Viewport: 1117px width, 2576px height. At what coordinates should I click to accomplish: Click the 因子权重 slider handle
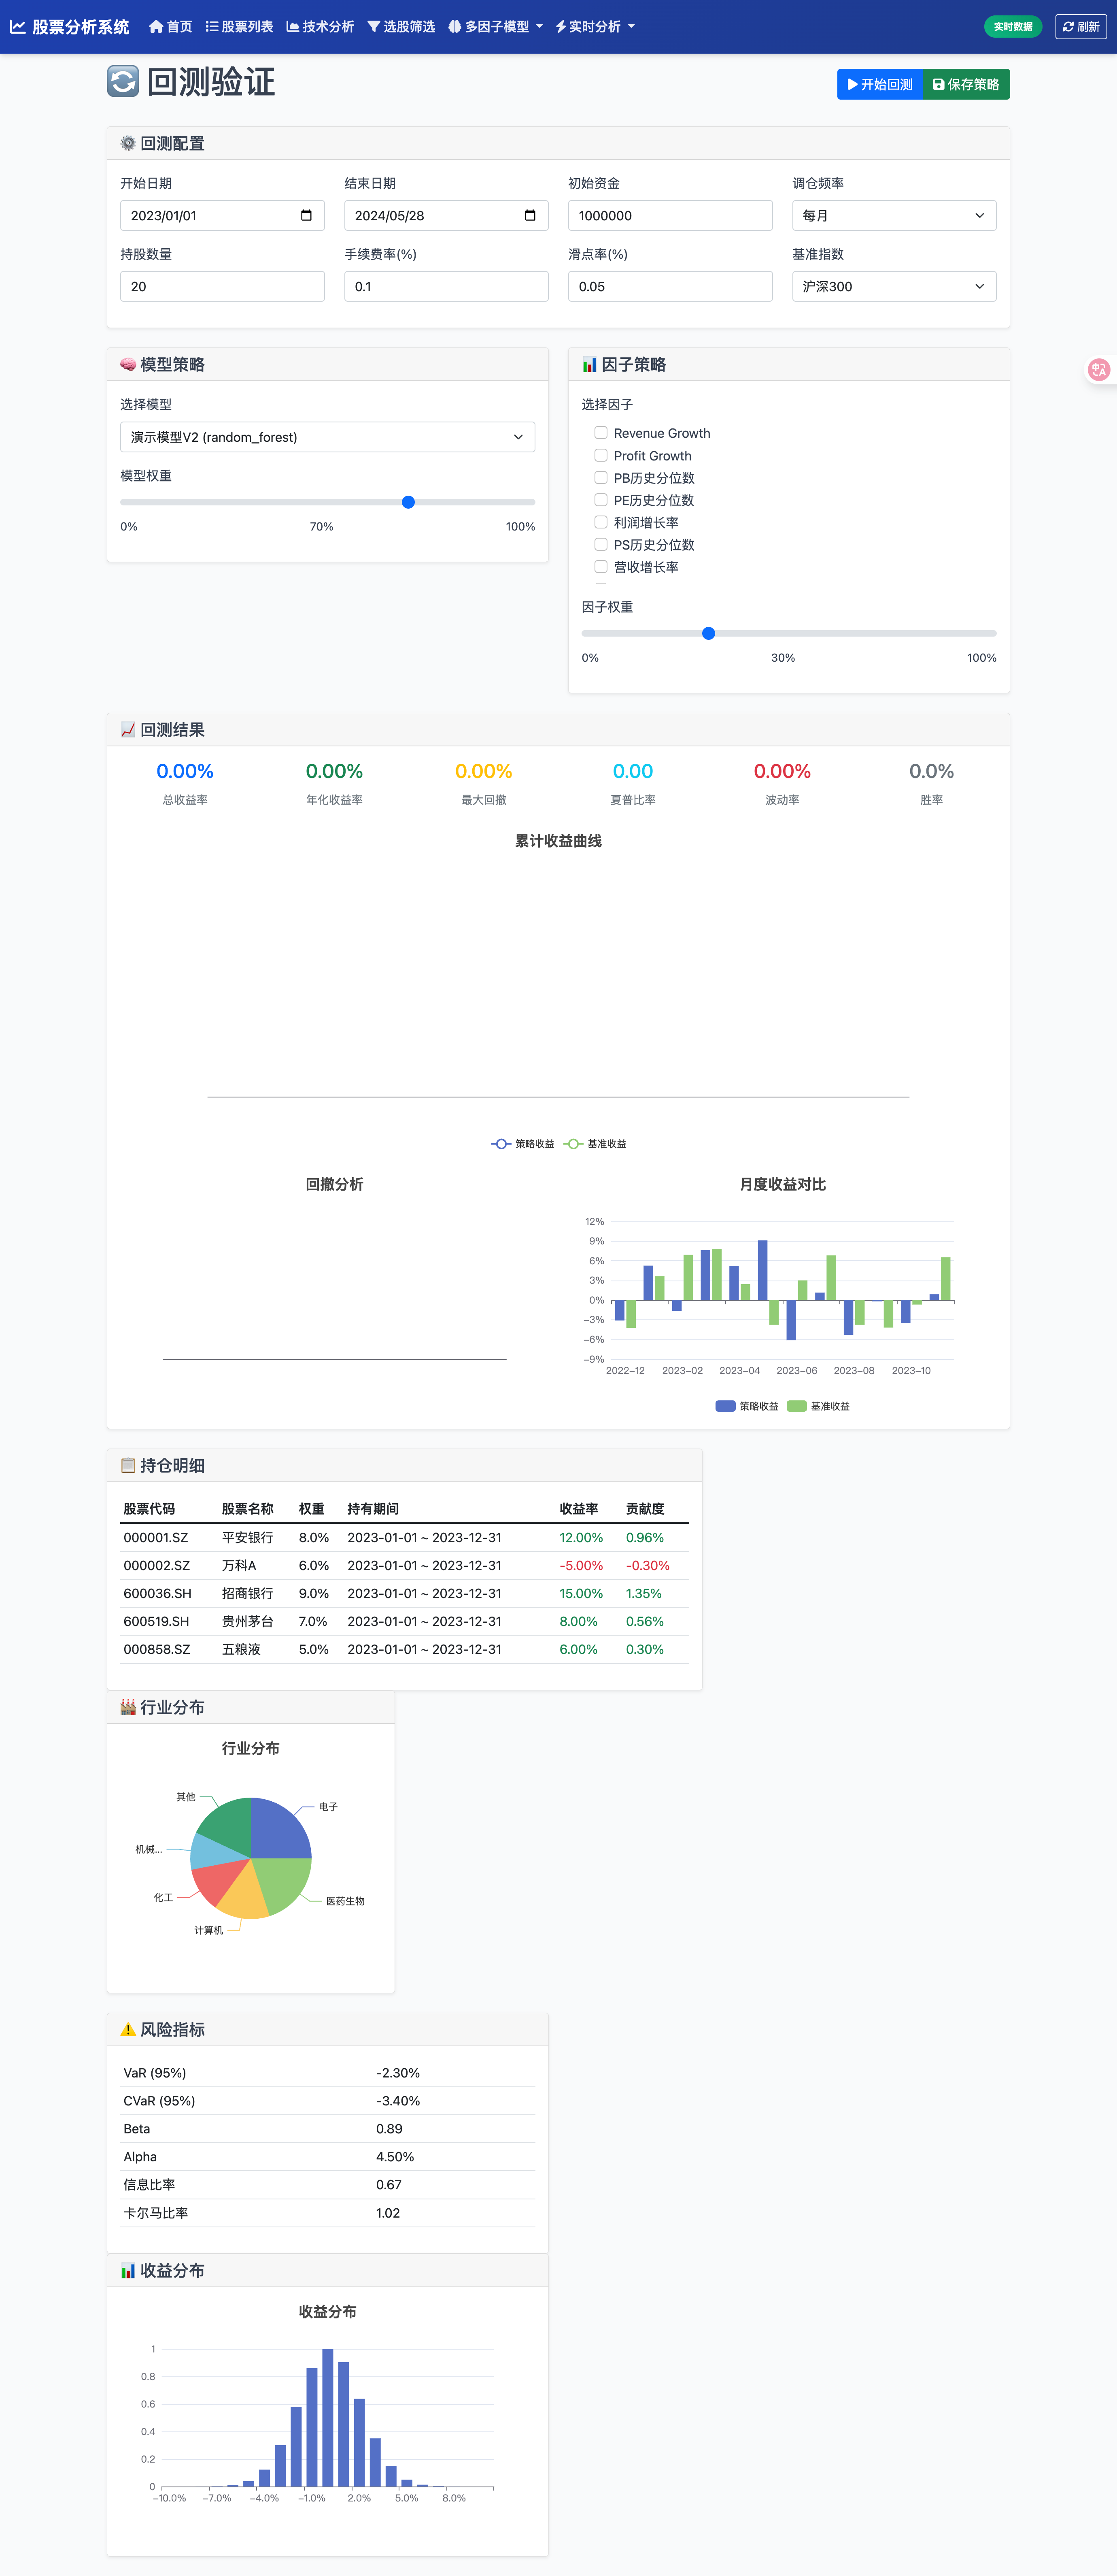708,633
